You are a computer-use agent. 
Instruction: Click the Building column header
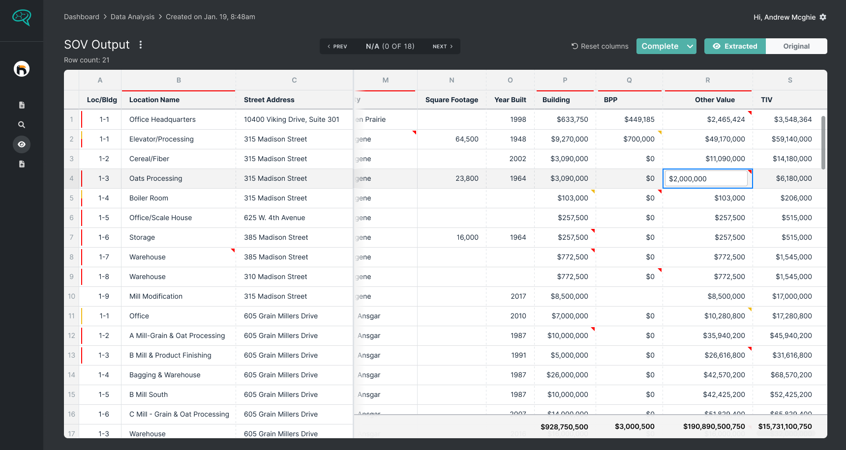coord(565,100)
